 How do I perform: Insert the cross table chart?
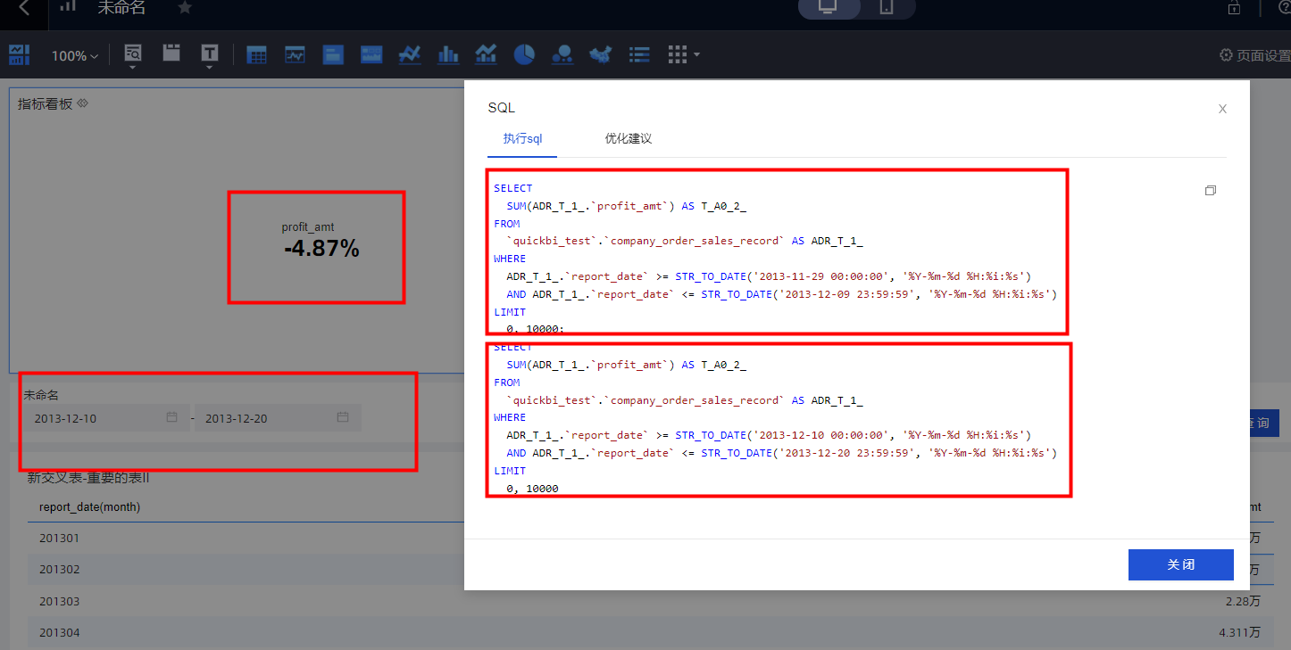tap(256, 55)
